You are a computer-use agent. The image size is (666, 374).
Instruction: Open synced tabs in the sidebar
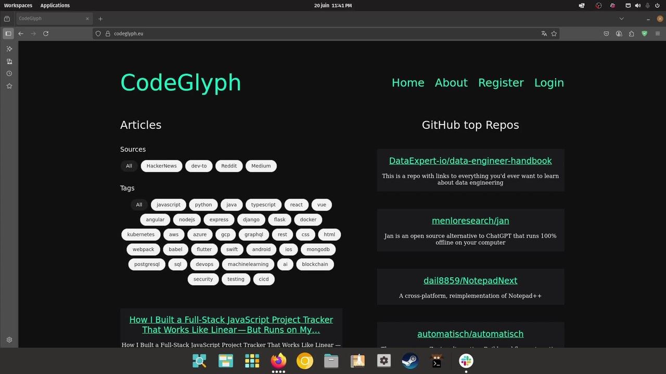tap(9, 61)
